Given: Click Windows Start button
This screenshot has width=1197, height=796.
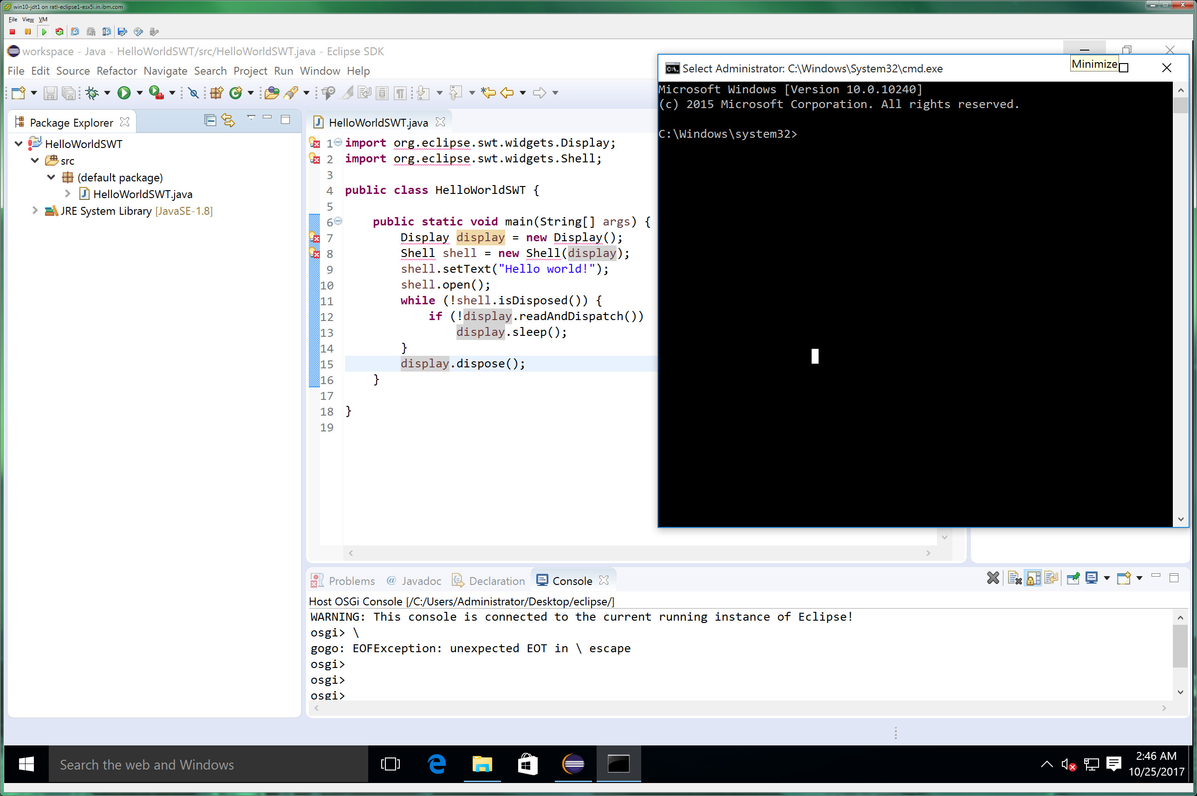Looking at the screenshot, I should 26,764.
